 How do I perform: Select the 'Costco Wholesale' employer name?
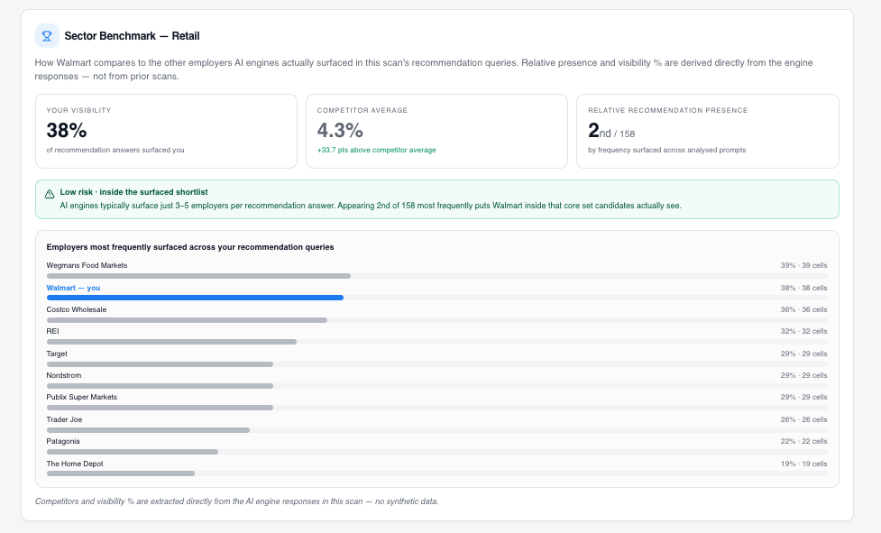77,309
